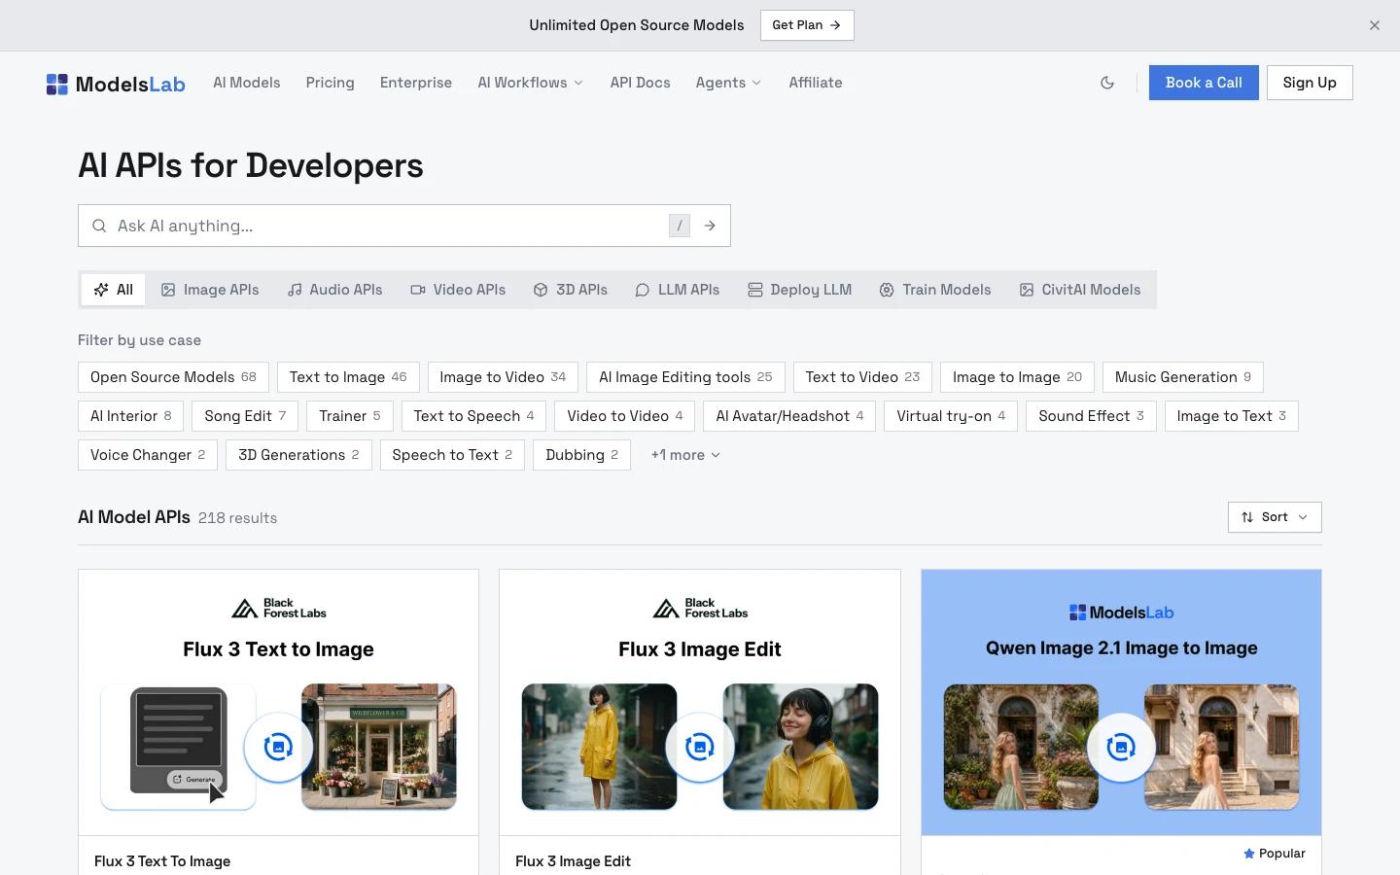The image size is (1400, 875).
Task: Dismiss the top promo banner
Action: click(x=1375, y=25)
